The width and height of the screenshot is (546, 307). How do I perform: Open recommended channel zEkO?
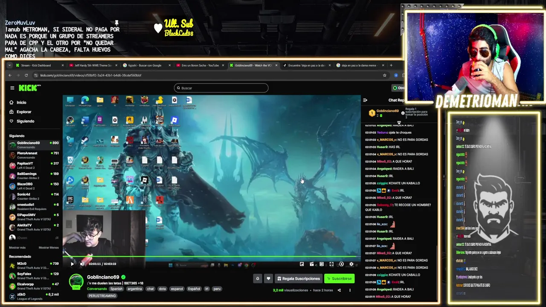tap(34, 296)
